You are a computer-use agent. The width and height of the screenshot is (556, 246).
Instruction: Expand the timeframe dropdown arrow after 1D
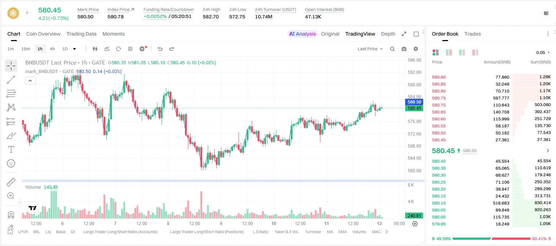point(75,49)
